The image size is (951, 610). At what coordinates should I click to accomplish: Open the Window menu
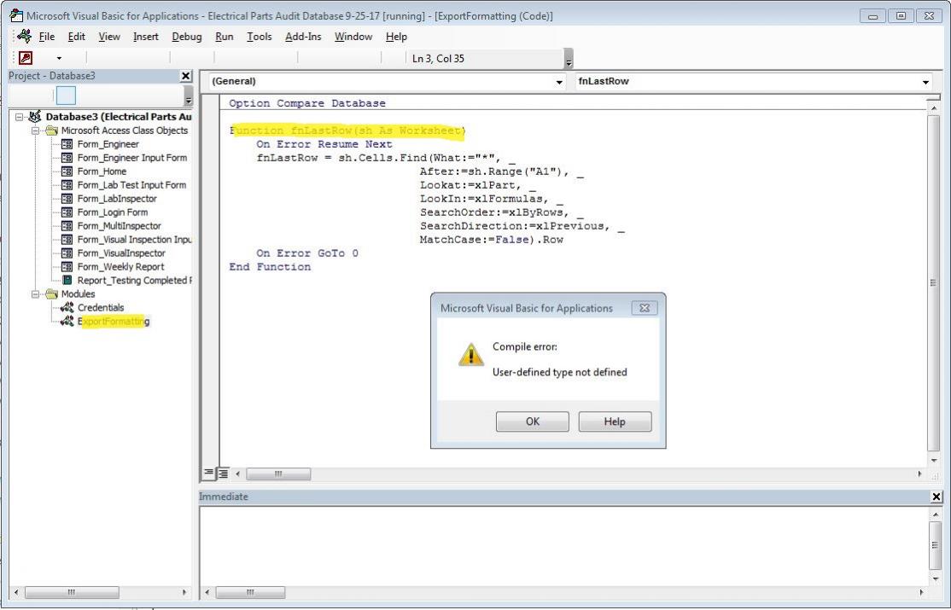click(353, 37)
